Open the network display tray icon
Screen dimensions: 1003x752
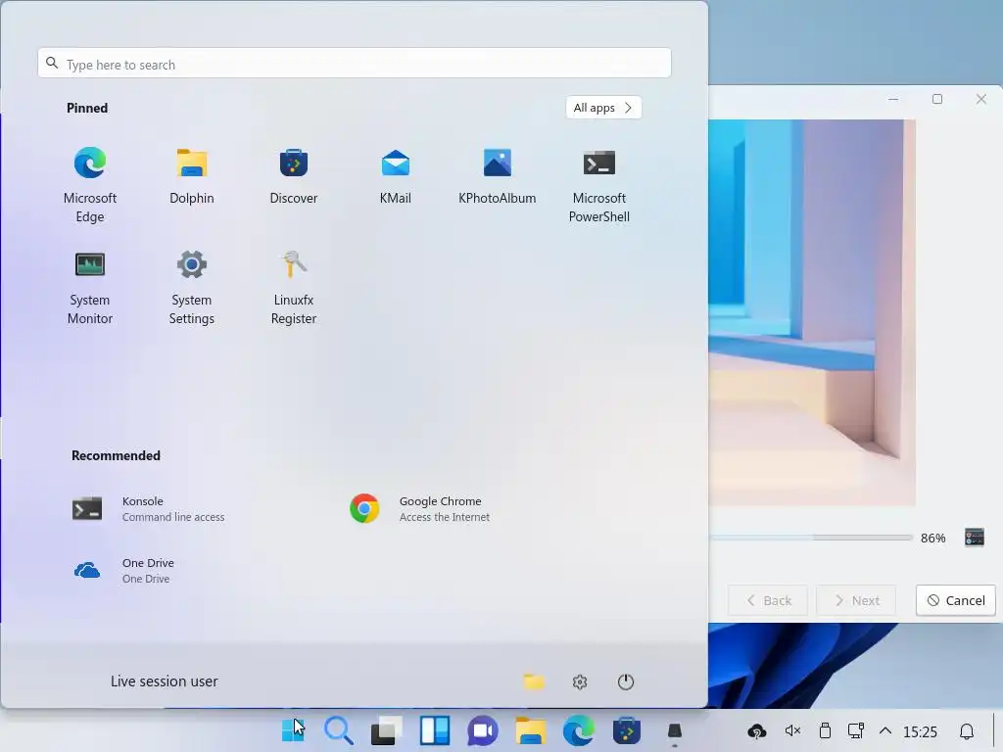856,730
